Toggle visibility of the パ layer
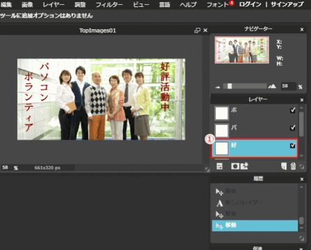 point(293,128)
